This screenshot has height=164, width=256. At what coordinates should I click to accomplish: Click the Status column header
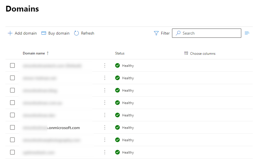click(120, 53)
